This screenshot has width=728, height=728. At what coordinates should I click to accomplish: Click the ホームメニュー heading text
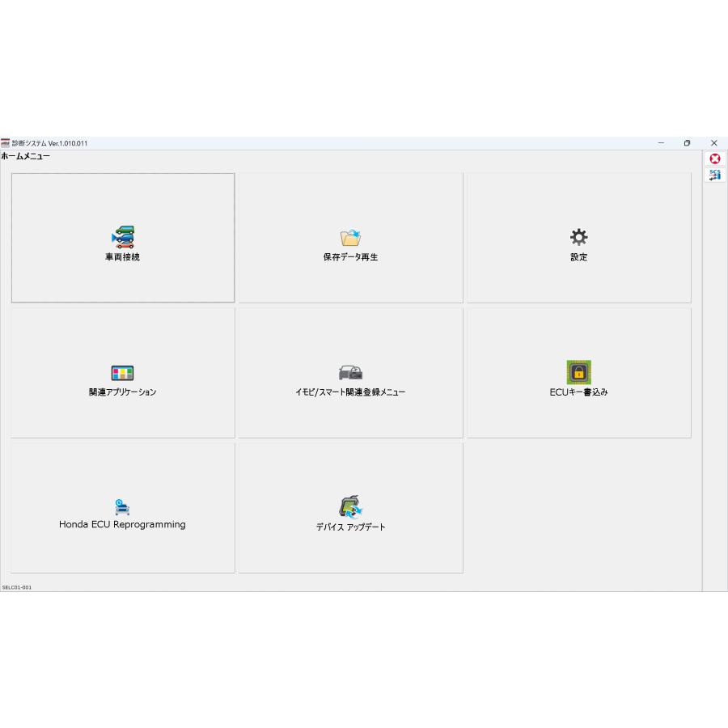point(25,156)
